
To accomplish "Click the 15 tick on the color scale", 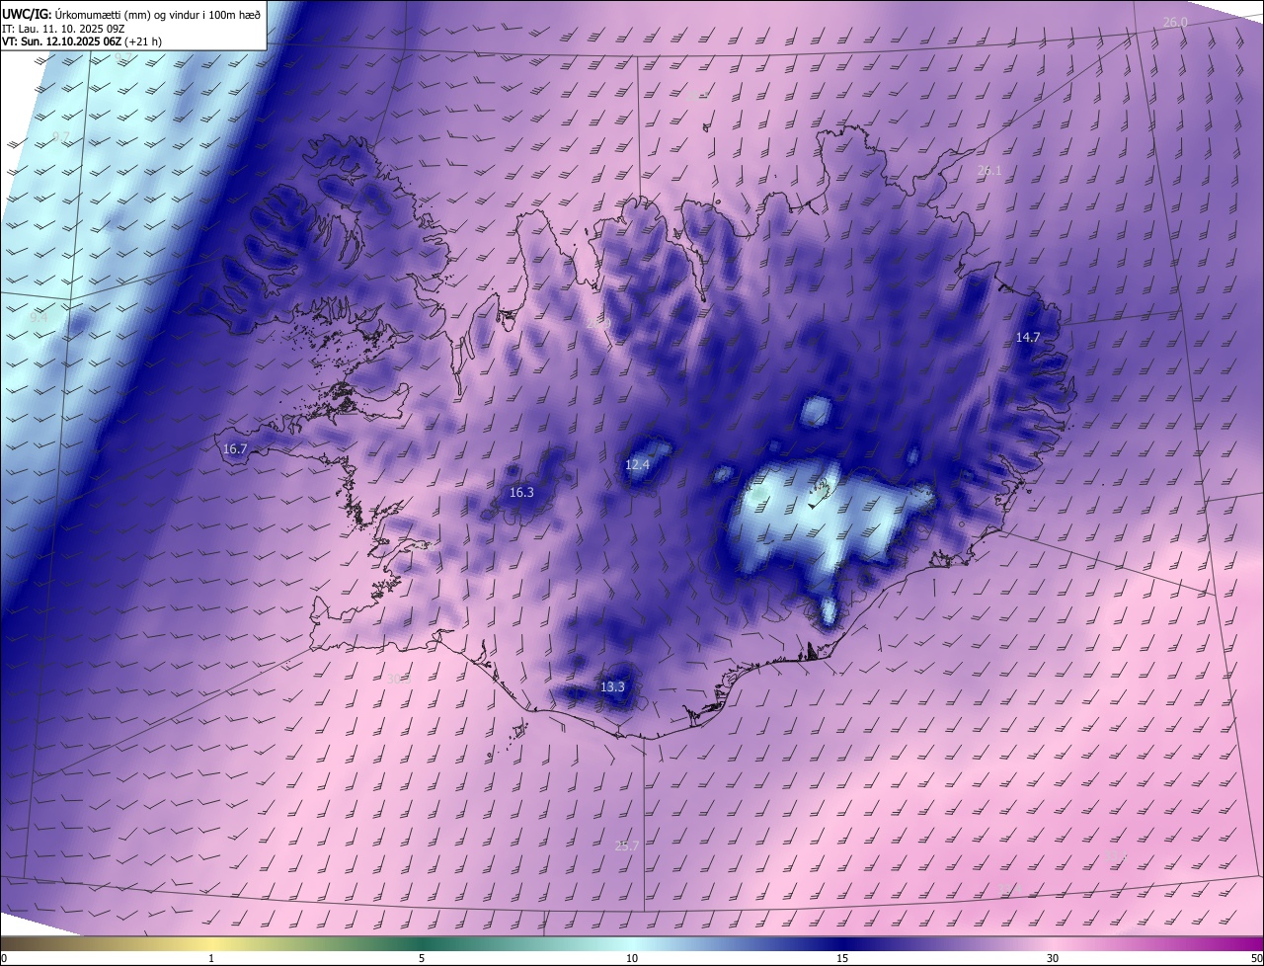I will pos(842,958).
